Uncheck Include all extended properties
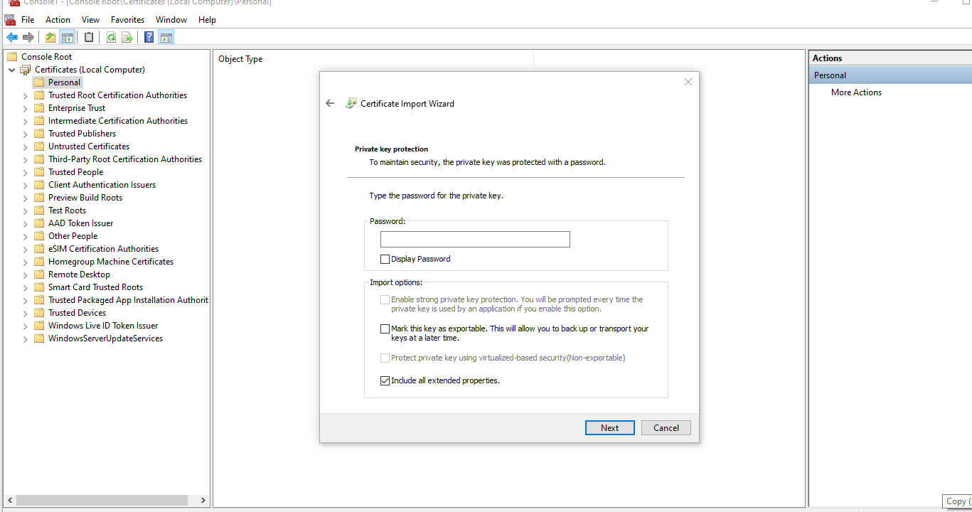 click(x=385, y=381)
